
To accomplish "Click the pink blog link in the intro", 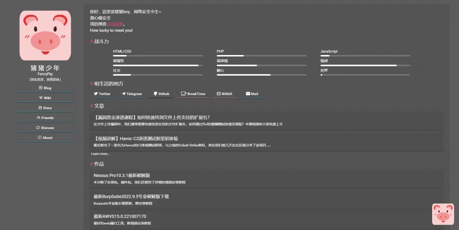I will [x=115, y=24].
